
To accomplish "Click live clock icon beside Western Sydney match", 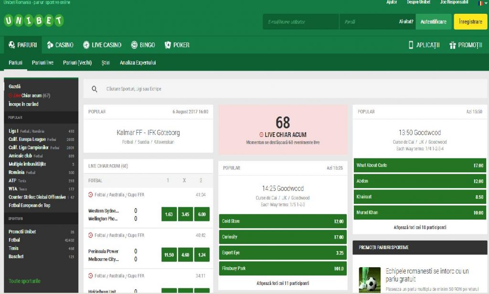I will point(90,195).
